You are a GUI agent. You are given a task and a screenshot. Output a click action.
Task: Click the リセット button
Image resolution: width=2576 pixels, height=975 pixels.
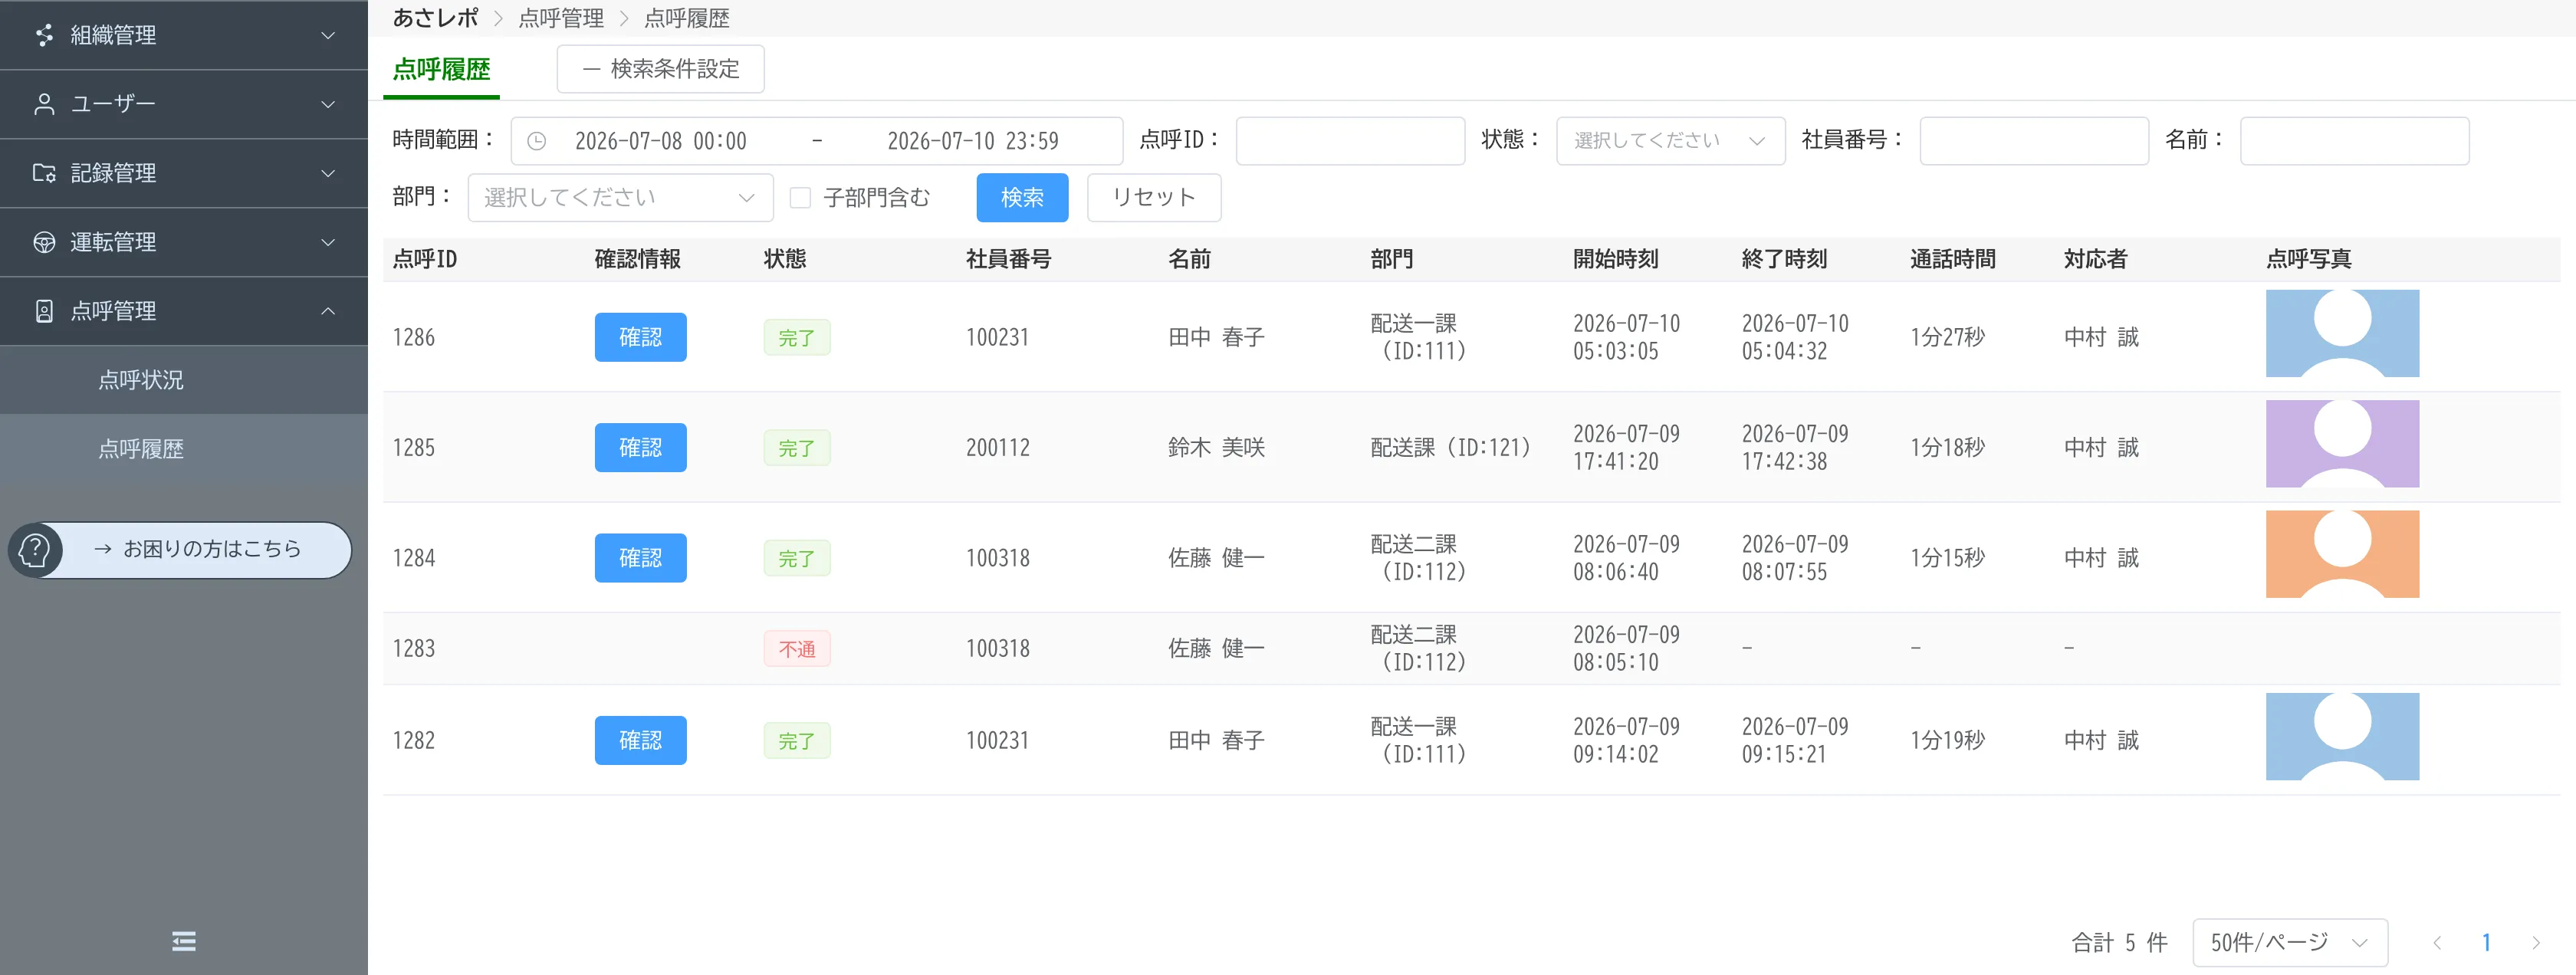[1154, 198]
